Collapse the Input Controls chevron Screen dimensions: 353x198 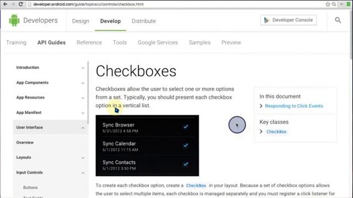coord(83,173)
